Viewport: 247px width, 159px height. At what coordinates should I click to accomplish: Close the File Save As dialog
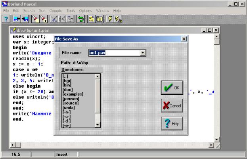pos(184,39)
